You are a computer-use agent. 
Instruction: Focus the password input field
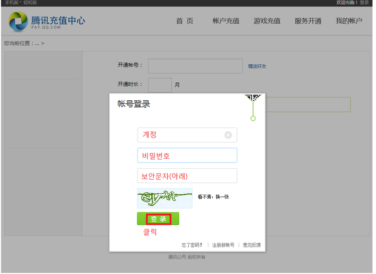tap(187, 156)
